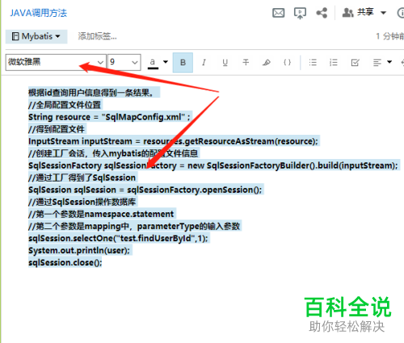
Task: Open presentation mode screen icon
Action: tap(300, 13)
